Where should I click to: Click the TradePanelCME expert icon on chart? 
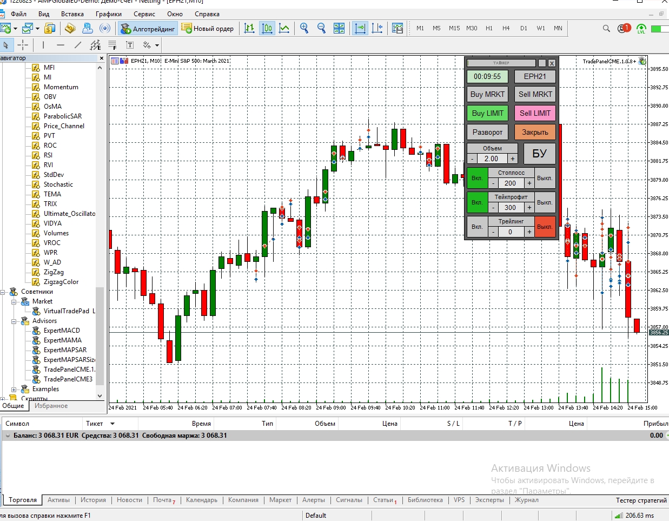tap(642, 61)
